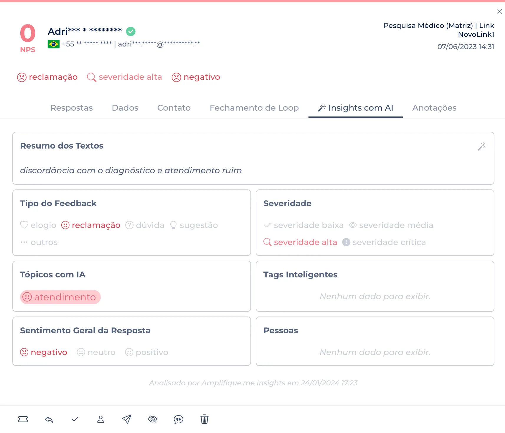Select 'sugestão' feedback type
The width and height of the screenshot is (505, 433).
[x=194, y=225]
